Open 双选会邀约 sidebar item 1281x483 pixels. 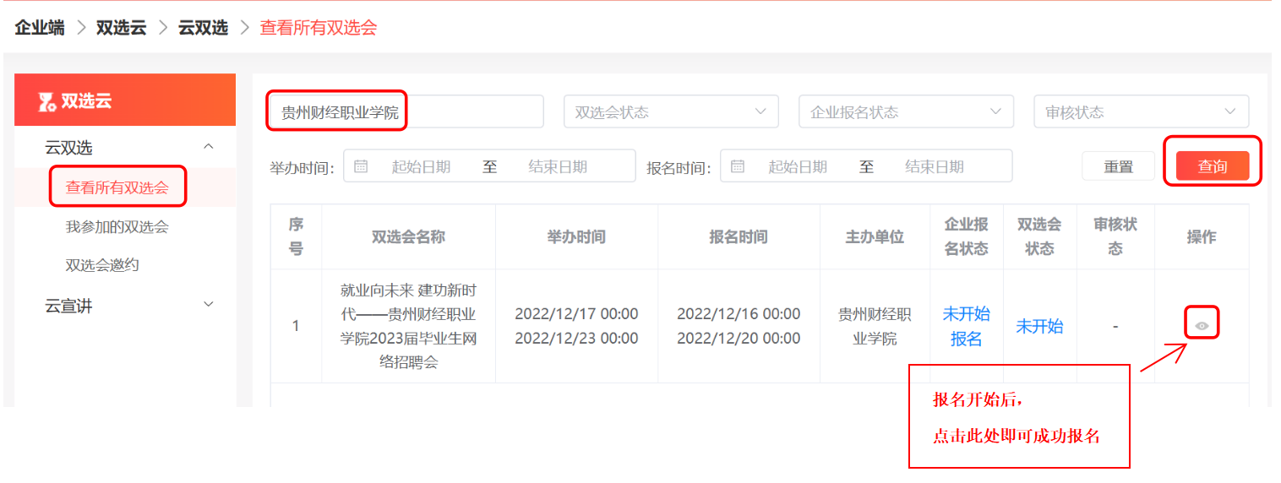coord(102,265)
